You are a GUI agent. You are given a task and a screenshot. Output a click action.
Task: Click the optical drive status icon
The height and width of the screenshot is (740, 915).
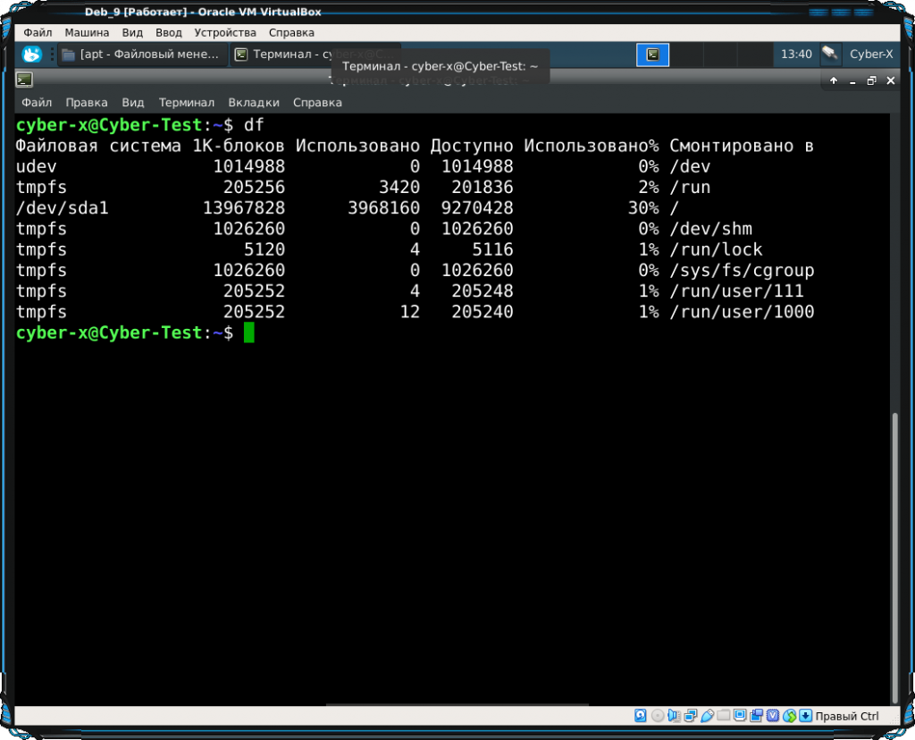658,716
